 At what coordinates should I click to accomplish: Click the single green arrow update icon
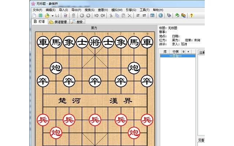point(177,15)
